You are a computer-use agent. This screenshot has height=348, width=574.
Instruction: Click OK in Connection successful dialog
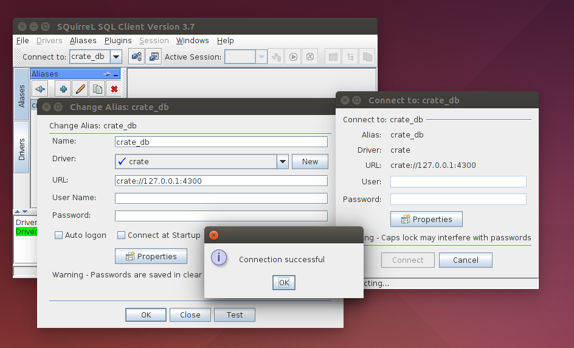tap(284, 282)
